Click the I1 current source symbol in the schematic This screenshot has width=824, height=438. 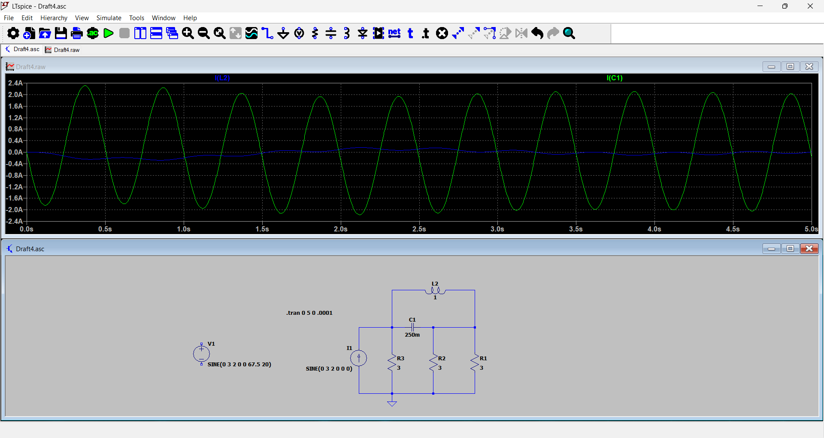pyautogui.click(x=359, y=358)
